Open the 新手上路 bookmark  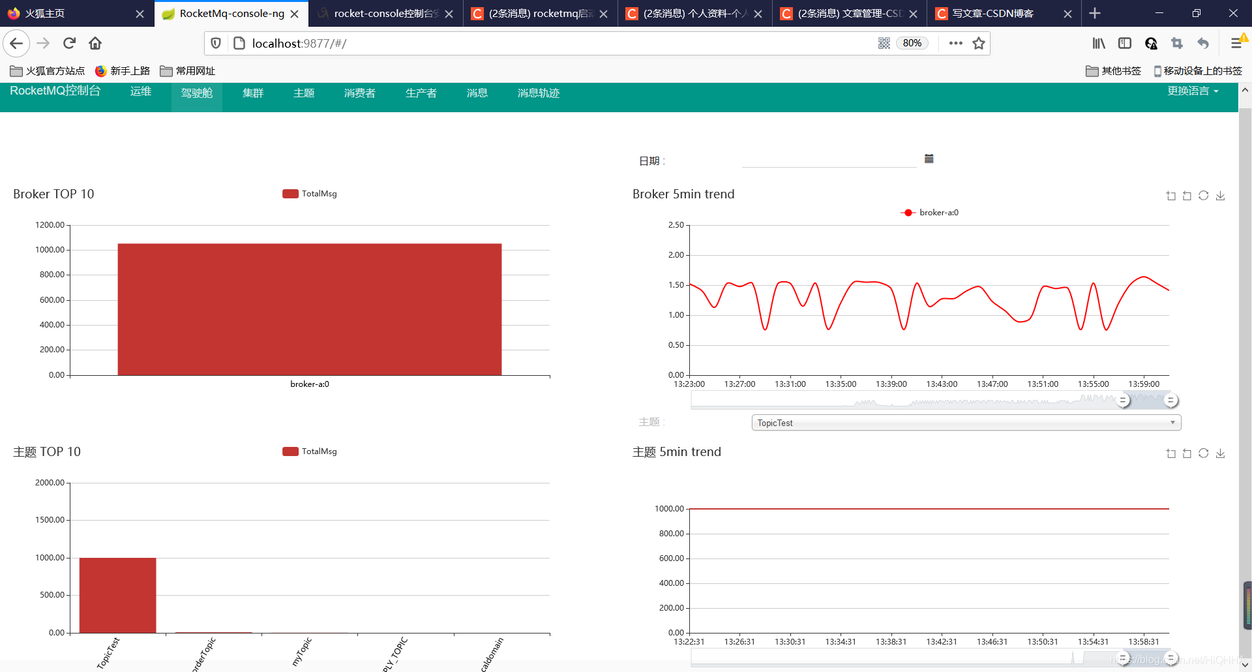click(123, 70)
